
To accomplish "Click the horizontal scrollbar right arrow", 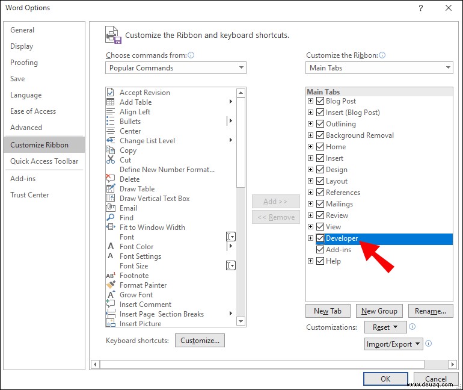I will click(x=452, y=364).
